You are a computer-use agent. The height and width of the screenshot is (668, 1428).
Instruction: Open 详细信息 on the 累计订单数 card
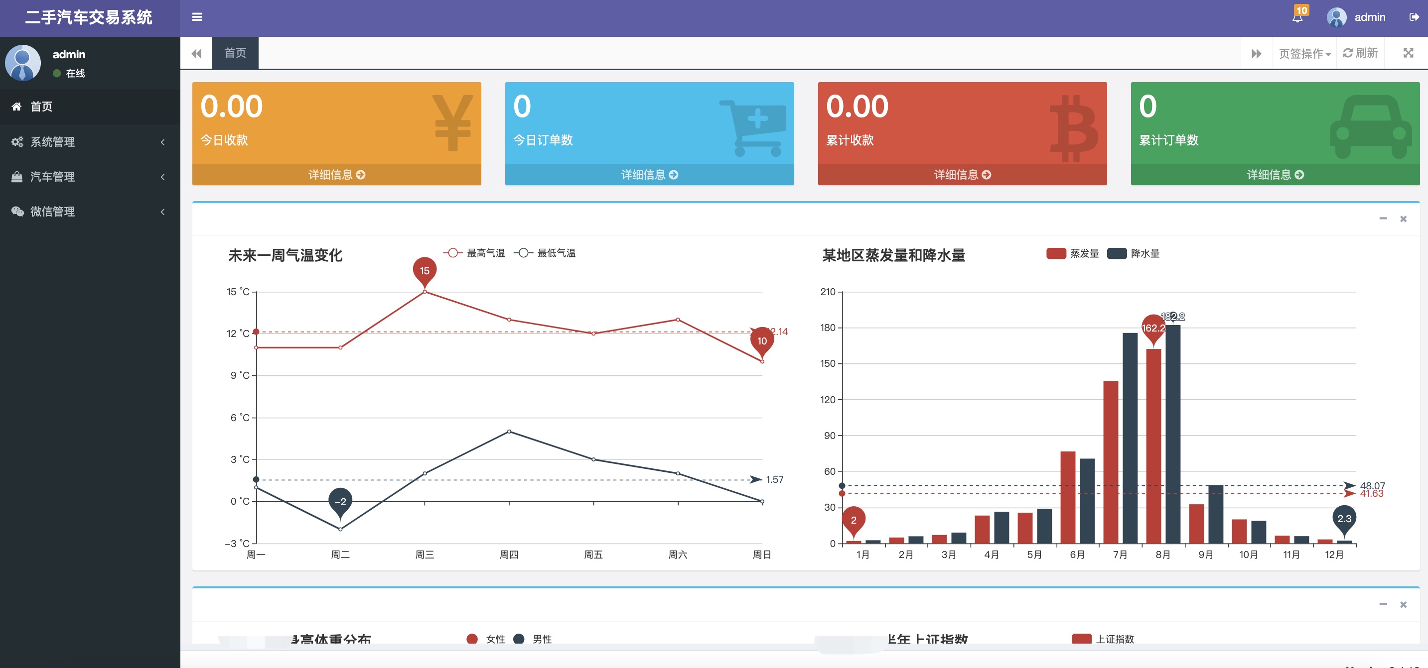(1275, 175)
